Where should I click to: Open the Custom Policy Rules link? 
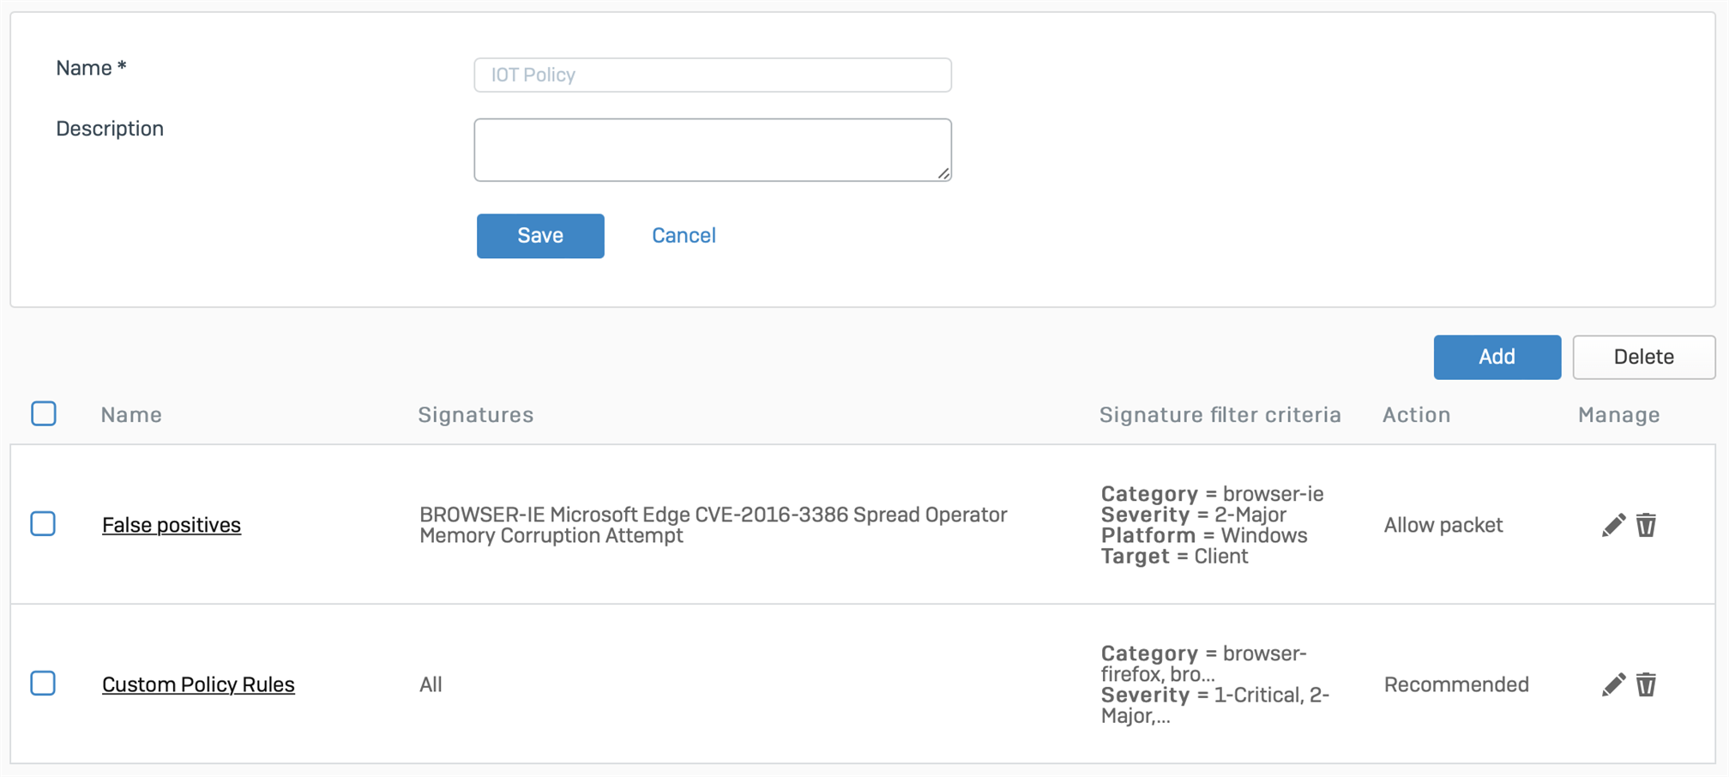click(x=198, y=684)
